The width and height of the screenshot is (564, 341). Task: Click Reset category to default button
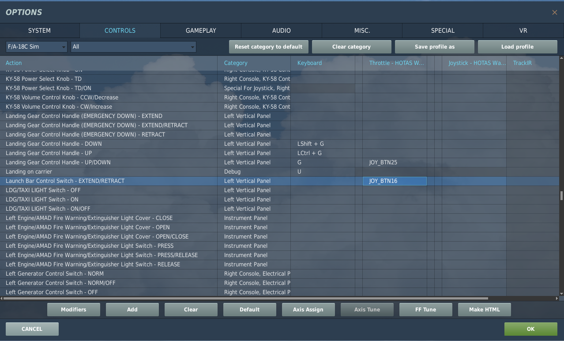pyautogui.click(x=269, y=47)
